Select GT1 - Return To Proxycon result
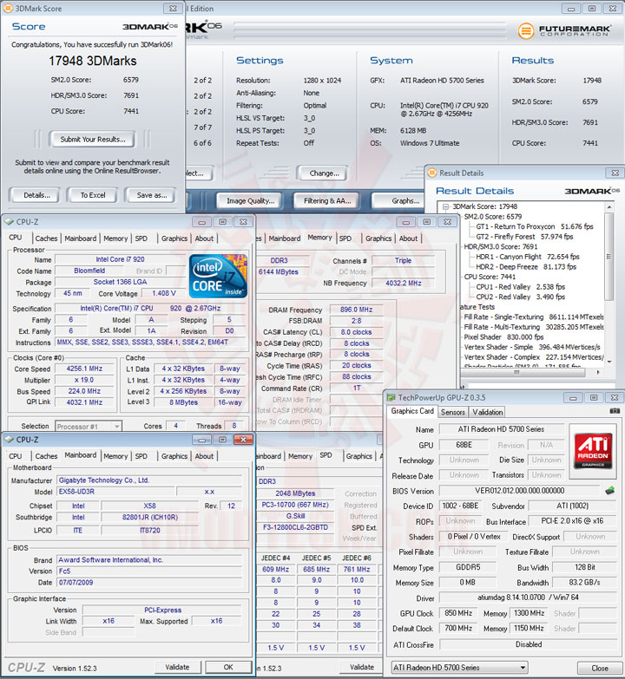Screen dimensions: 625x679 click(535, 226)
